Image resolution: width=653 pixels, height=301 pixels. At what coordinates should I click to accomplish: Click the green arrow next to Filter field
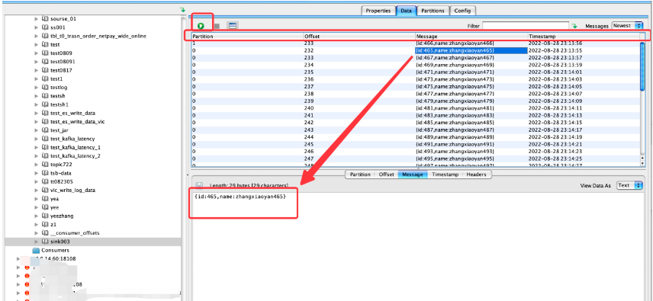coord(574,26)
